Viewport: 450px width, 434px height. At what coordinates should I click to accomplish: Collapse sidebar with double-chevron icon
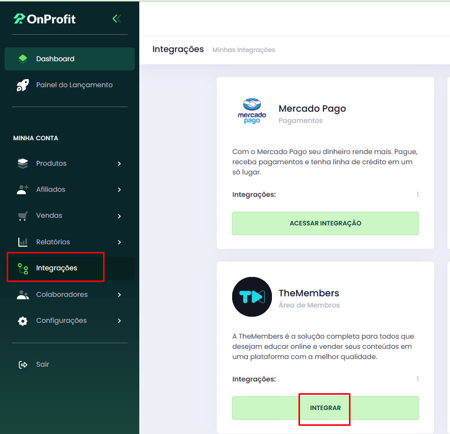(x=116, y=19)
